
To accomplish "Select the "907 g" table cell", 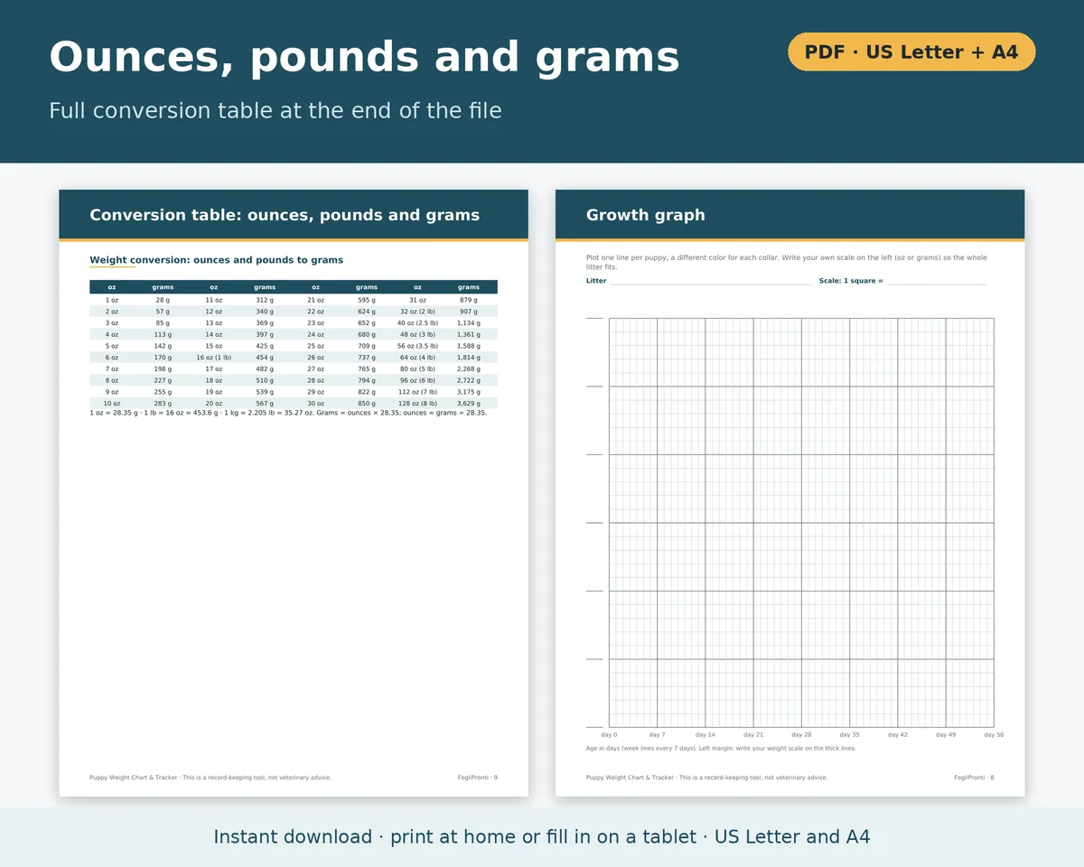I will [469, 311].
